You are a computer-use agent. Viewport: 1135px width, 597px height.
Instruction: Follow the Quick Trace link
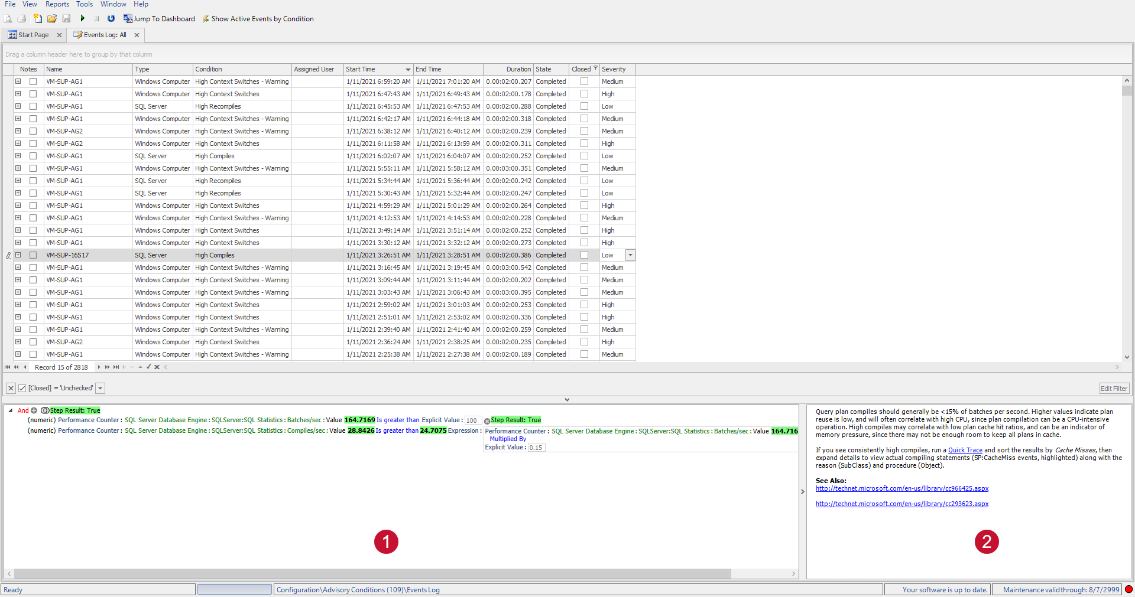pos(965,449)
